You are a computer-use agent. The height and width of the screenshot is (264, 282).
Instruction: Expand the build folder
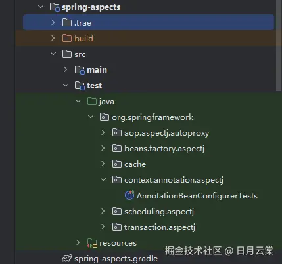click(53, 38)
